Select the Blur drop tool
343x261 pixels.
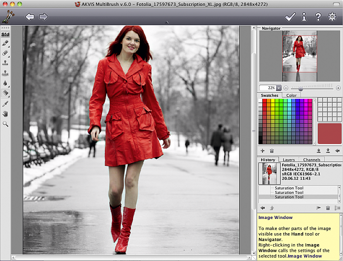tap(5, 83)
